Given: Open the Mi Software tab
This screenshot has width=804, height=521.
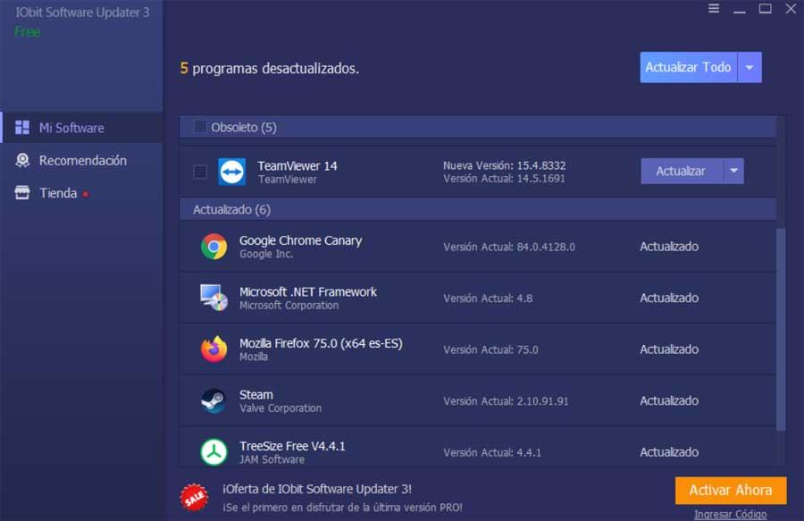Looking at the screenshot, I should pos(71,128).
